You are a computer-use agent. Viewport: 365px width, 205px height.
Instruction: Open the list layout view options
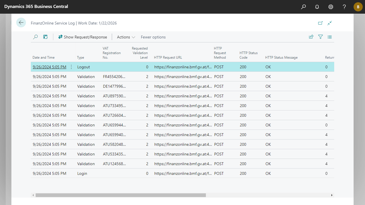(x=330, y=37)
